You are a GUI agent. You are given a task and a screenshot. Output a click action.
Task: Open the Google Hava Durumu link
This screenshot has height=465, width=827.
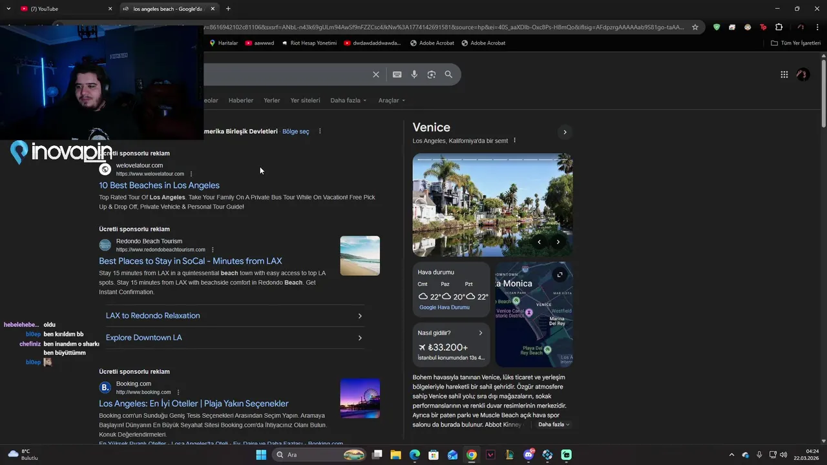click(445, 307)
